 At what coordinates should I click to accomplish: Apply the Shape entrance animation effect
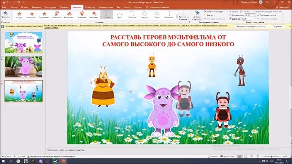pos(19,15)
